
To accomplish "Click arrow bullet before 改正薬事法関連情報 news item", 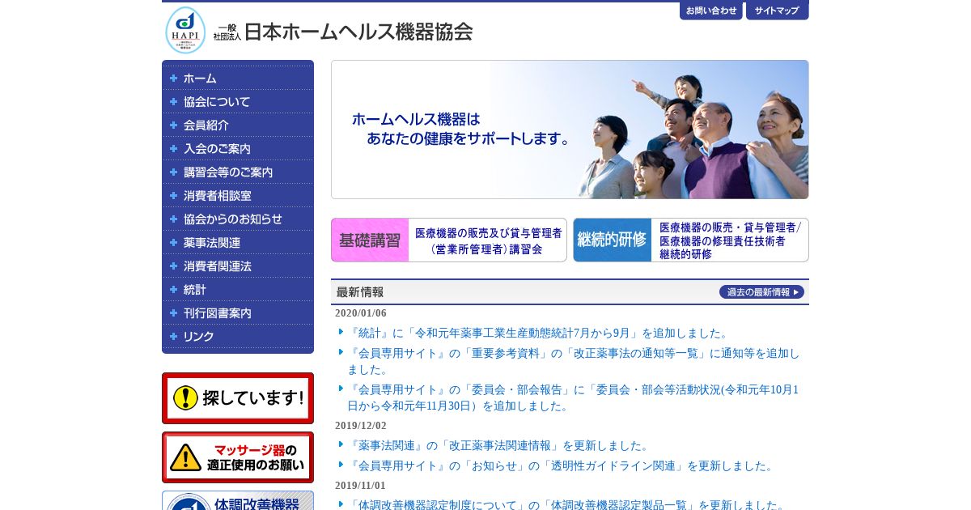I will [341, 444].
